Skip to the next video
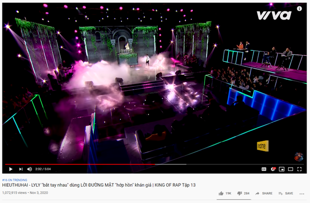The image size is (310, 203). [x=20, y=169]
